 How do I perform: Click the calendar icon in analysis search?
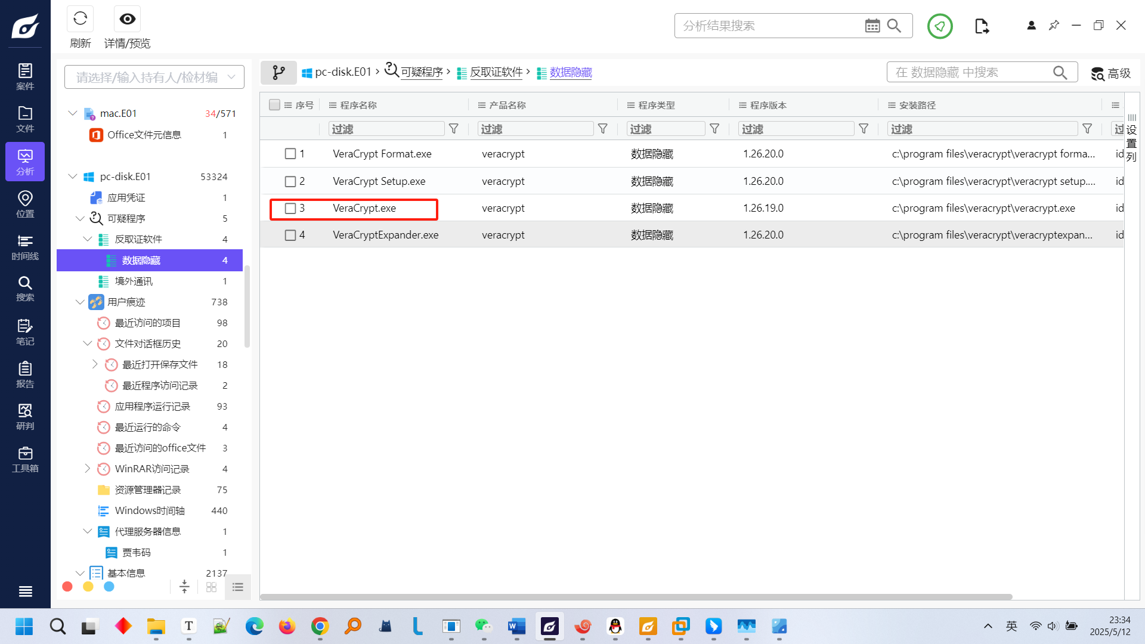[872, 26]
